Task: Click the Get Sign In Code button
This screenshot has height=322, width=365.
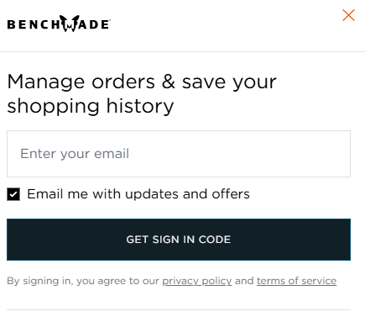Action: tap(179, 240)
